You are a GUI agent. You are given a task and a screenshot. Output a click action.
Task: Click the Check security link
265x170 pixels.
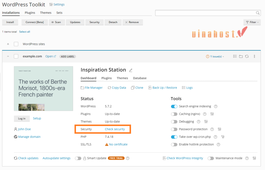(x=115, y=129)
